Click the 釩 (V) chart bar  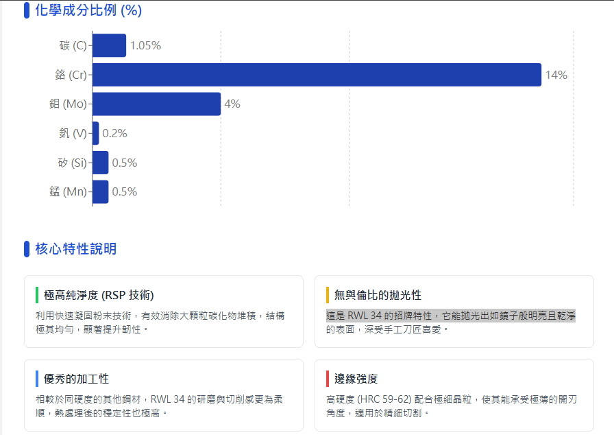point(96,133)
